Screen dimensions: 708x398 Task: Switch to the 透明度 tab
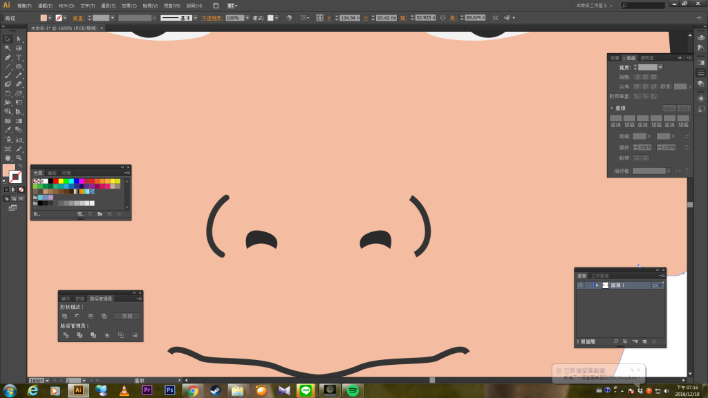point(647,58)
